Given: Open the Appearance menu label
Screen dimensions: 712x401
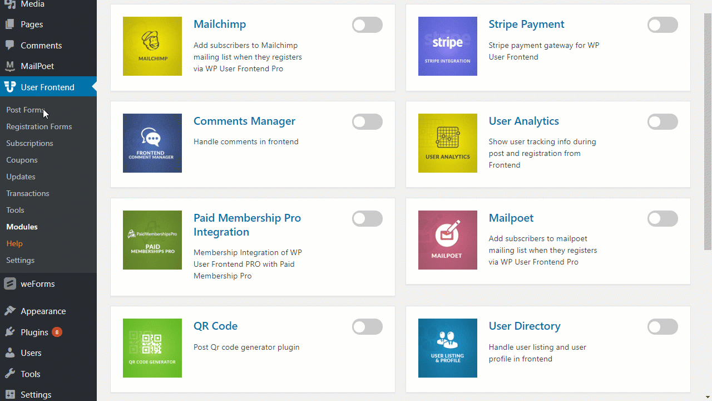Looking at the screenshot, I should [x=43, y=311].
